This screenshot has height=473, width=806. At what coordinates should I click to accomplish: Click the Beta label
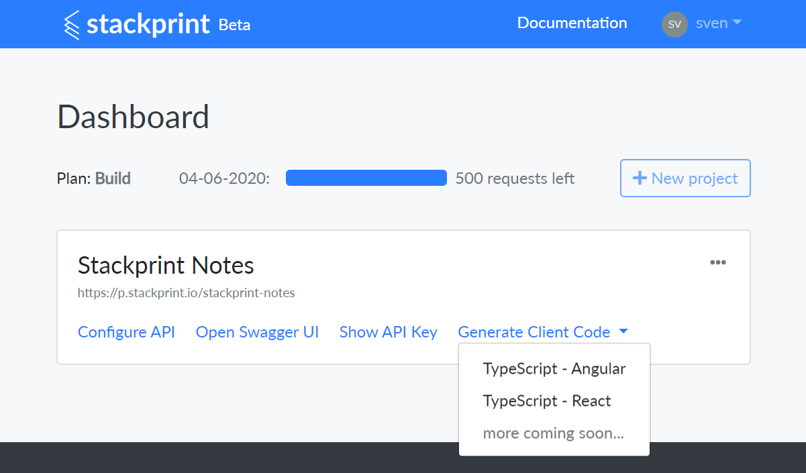[234, 25]
